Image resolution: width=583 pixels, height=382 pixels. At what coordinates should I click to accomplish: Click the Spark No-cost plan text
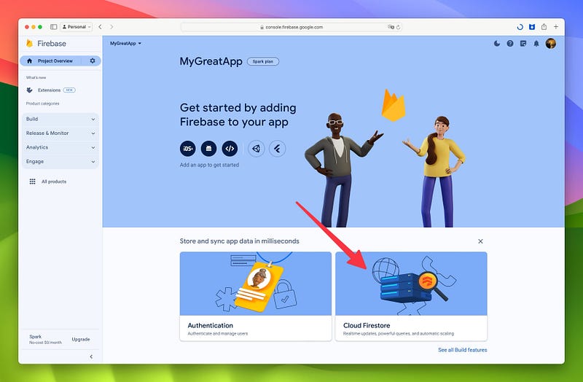click(45, 339)
